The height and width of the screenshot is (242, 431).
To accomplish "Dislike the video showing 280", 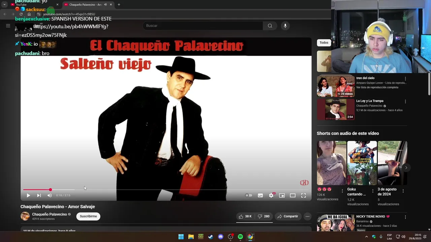I will (263, 216).
